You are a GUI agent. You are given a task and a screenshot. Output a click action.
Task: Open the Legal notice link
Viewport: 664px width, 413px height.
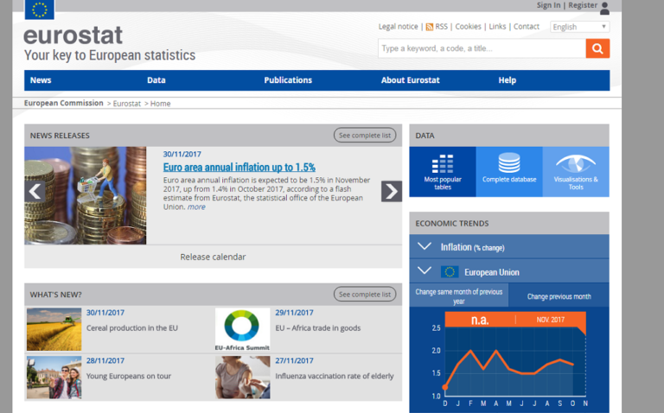398,27
